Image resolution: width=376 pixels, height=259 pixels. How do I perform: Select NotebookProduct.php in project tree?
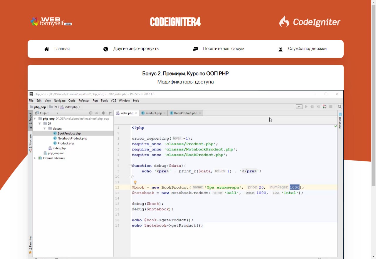[x=72, y=138]
